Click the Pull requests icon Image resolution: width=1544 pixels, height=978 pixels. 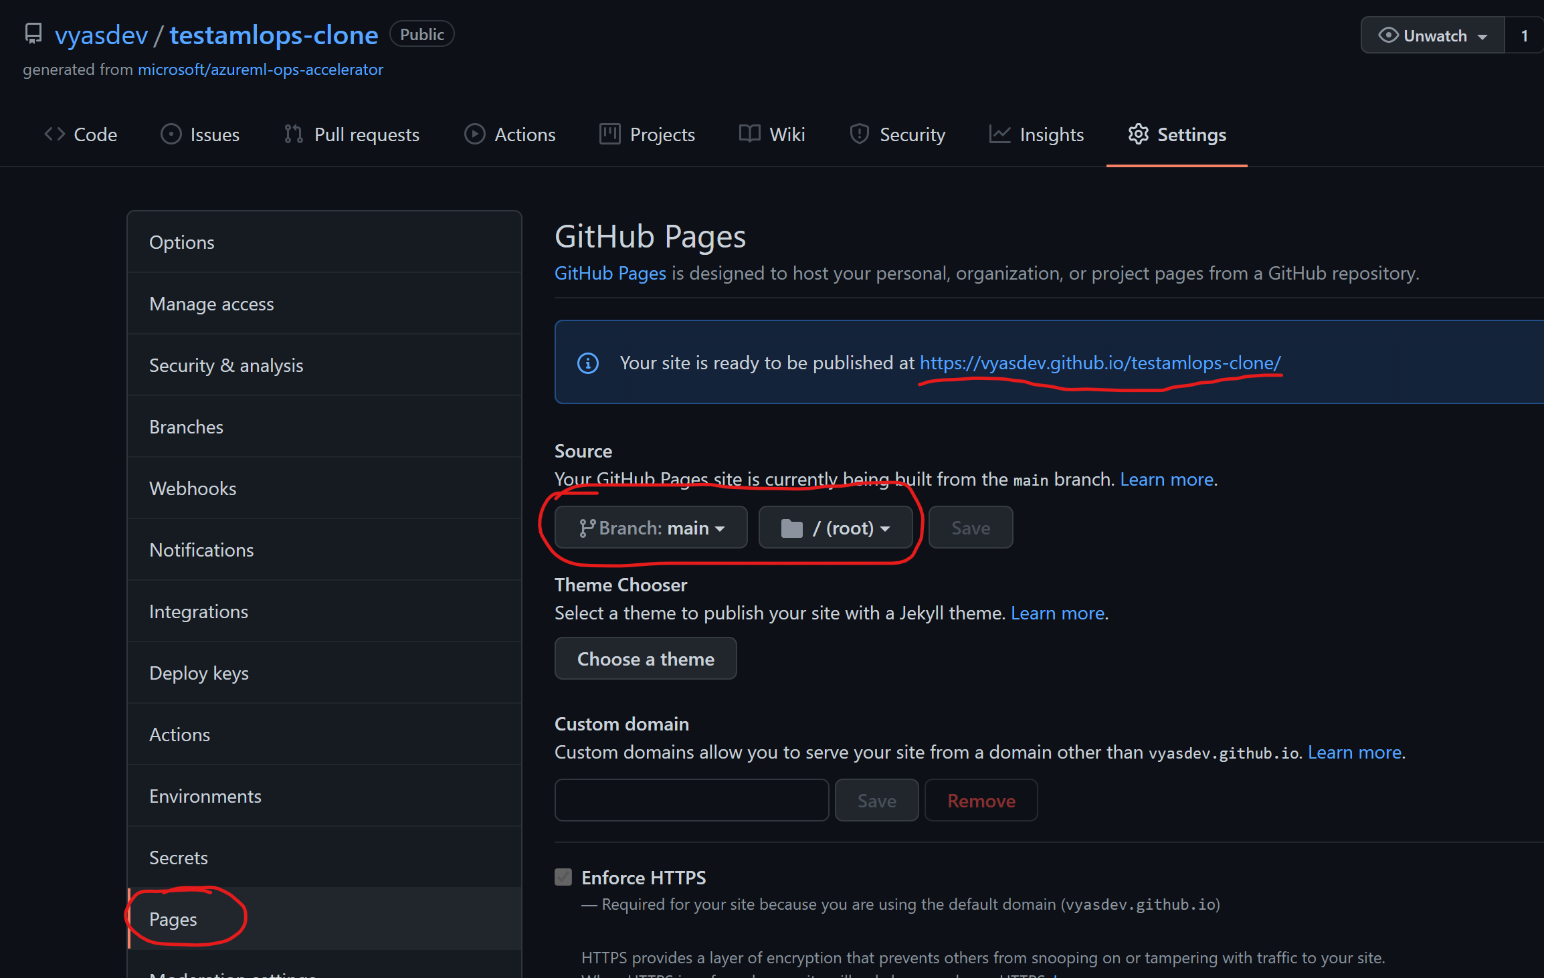click(x=294, y=134)
